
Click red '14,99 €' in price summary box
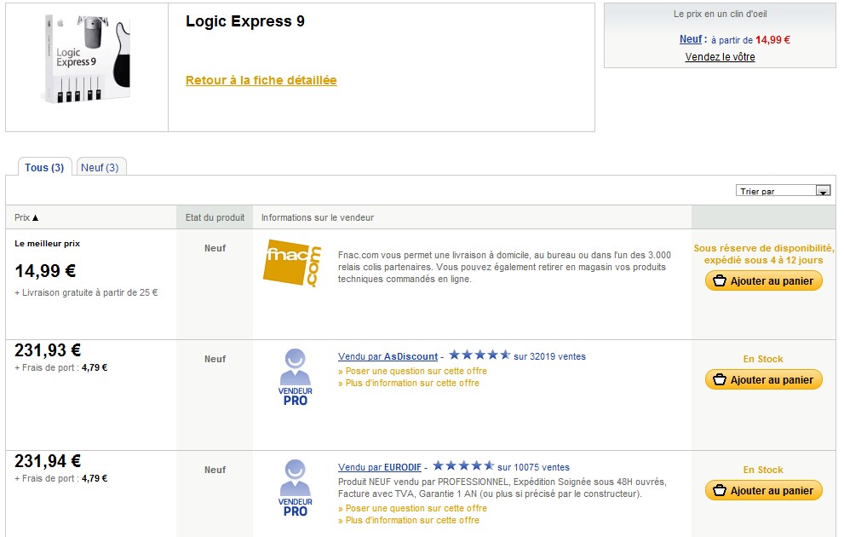772,40
